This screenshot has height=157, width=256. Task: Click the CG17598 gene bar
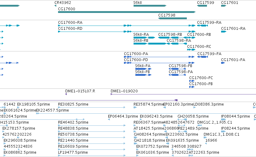tap(172, 18)
